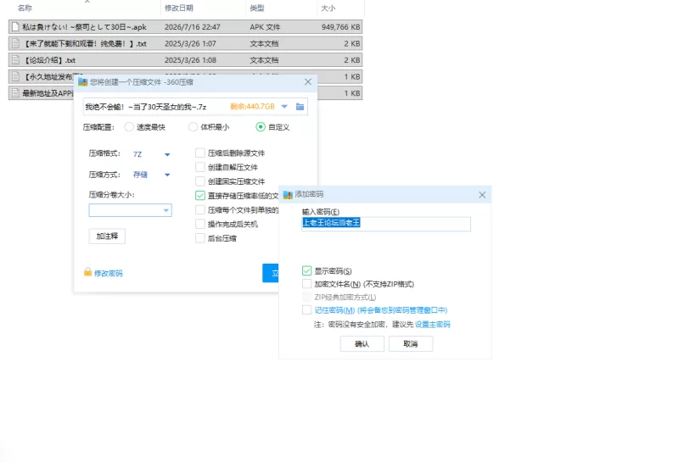The height and width of the screenshot is (462, 679).
Task: Uncheck 直接存储压缩率低的文件 checkbox
Action: pyautogui.click(x=200, y=196)
